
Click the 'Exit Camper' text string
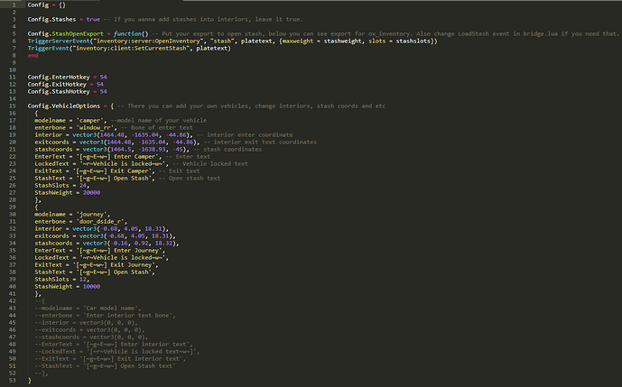click(x=114, y=170)
